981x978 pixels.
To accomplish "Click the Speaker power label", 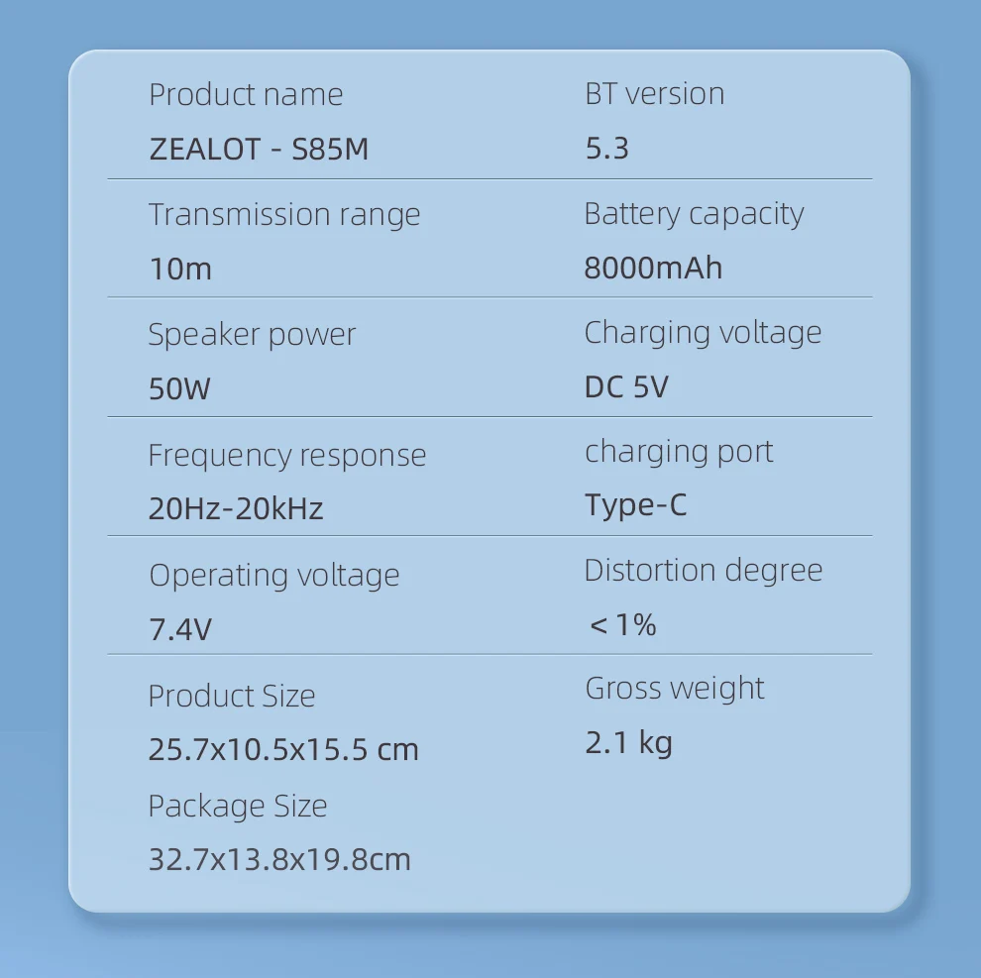I will point(252,335).
